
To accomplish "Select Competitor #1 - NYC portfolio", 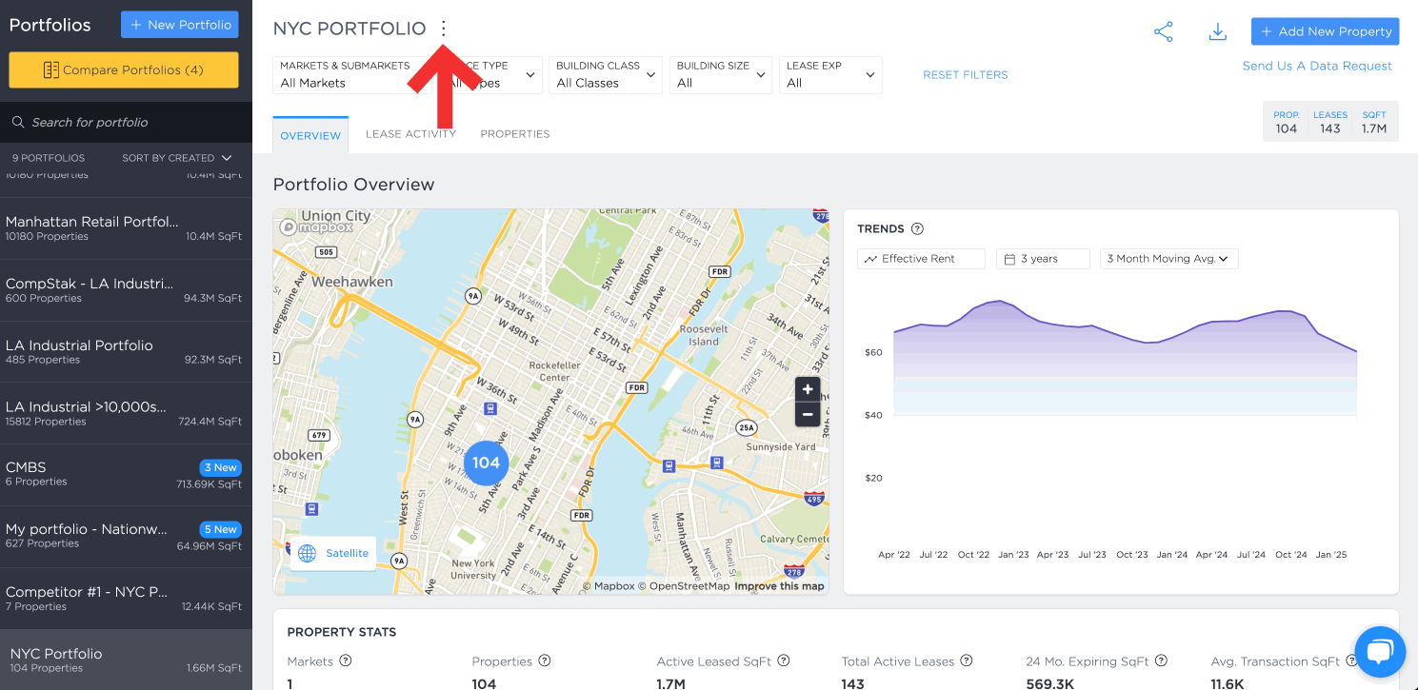I will [126, 599].
